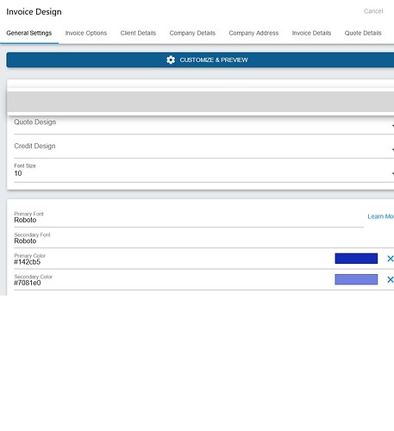Select the General Settings tab
Screen dimensions: 394x431
coord(29,33)
